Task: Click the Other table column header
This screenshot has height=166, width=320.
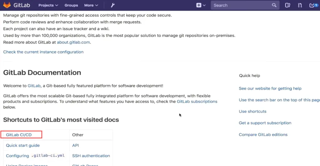Action: 78,135
